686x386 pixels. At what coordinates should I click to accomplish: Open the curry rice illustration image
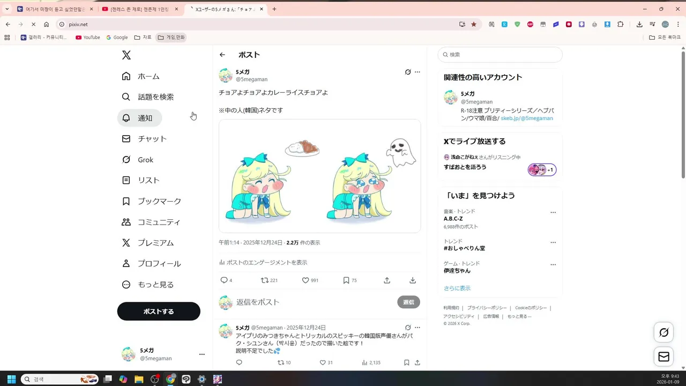319,176
